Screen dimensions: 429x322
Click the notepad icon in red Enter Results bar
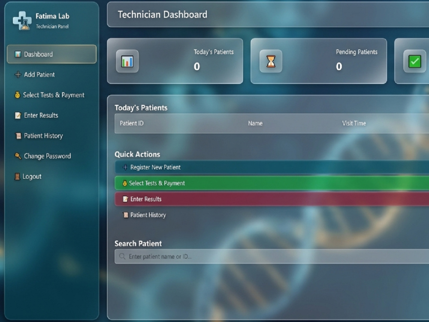pyautogui.click(x=125, y=199)
